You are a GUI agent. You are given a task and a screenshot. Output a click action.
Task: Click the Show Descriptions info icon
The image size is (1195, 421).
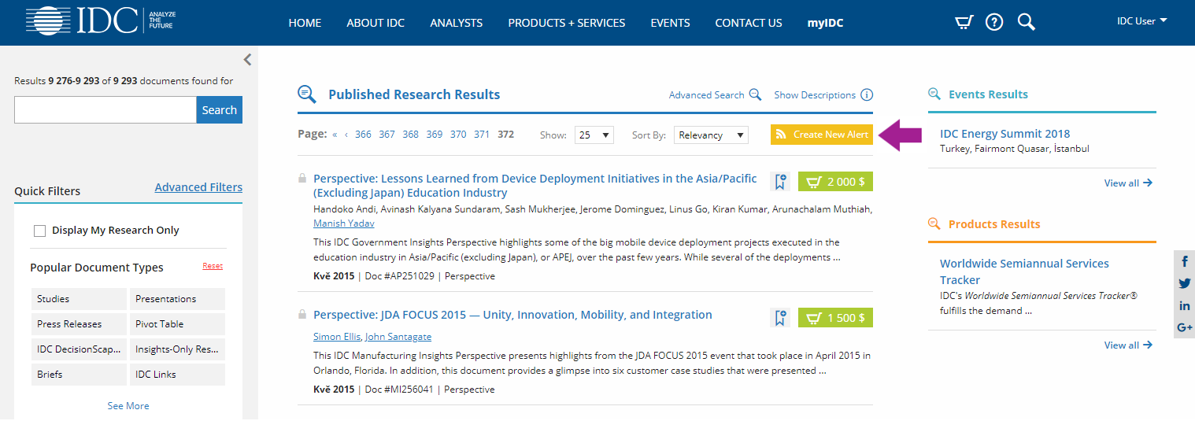coord(867,95)
